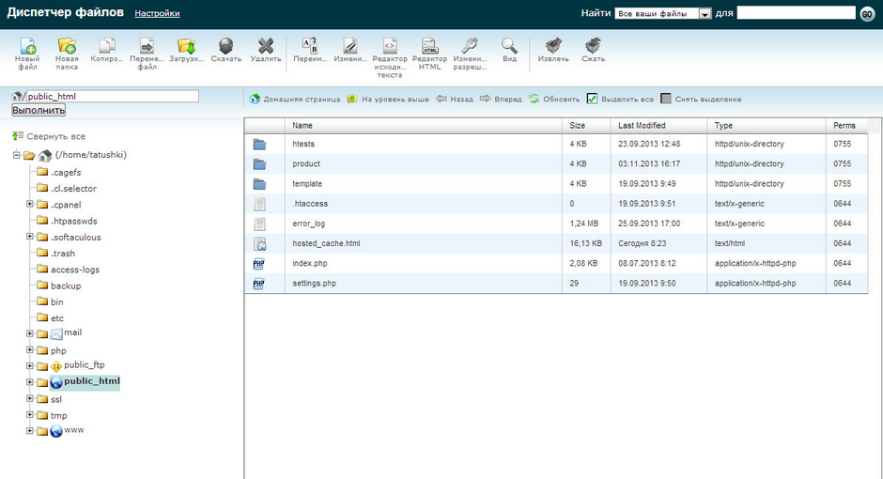The image size is (883, 479).
Task: Expand the ssl folder node
Action: pyautogui.click(x=30, y=398)
